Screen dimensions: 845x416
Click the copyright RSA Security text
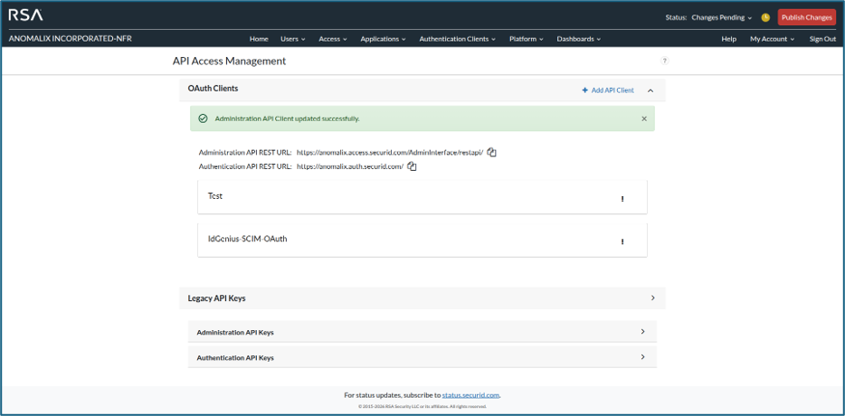click(422, 406)
